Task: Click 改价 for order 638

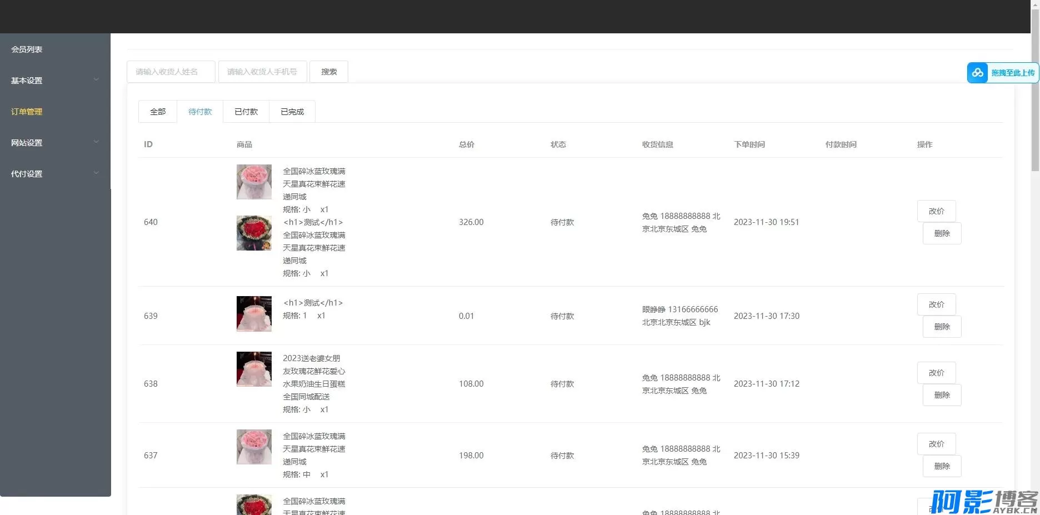Action: [x=936, y=373]
